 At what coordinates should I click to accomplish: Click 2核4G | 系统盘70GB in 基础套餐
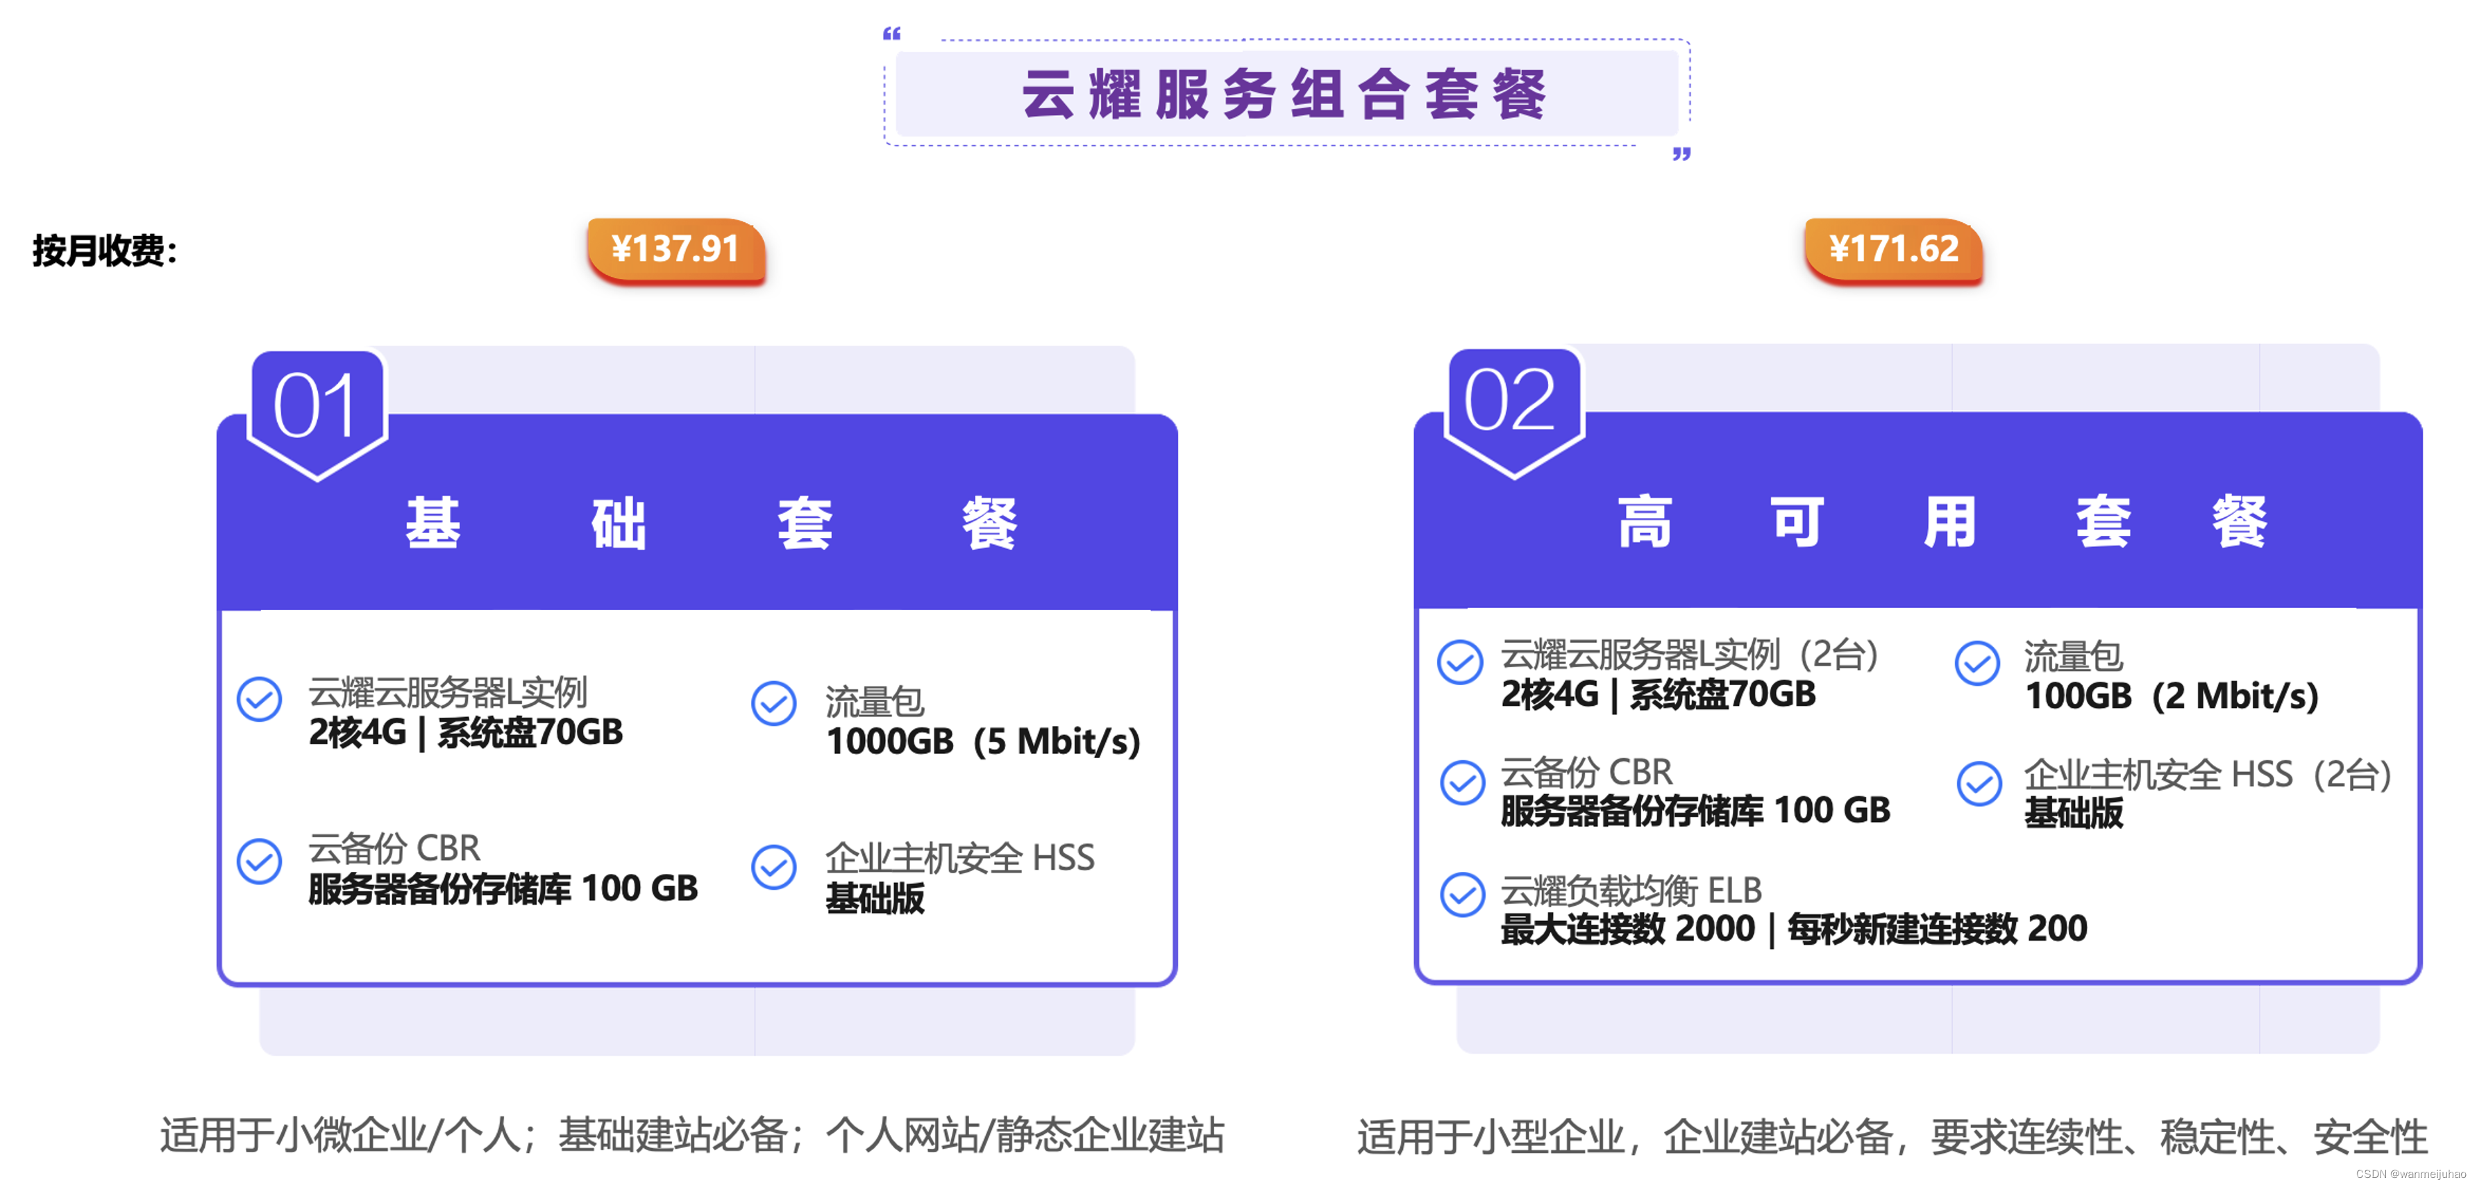tap(465, 732)
